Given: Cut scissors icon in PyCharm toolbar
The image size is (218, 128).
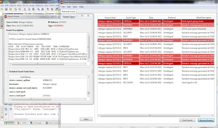Looking at the screenshot, I should pos(25,9).
